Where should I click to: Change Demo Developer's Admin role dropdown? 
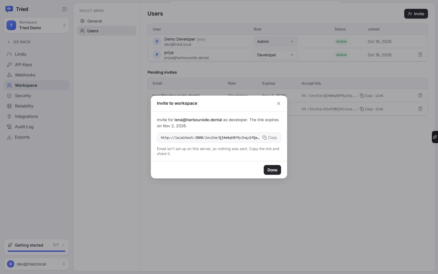coord(275,41)
